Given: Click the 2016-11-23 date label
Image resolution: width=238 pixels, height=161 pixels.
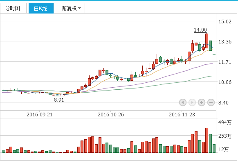Looking at the screenshot, I should pyautogui.click(x=182, y=114).
